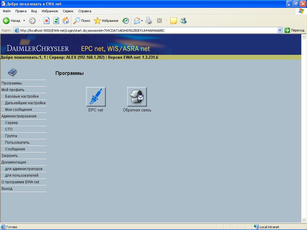The width and height of the screenshot is (307, 230).
Task: Open the Обратная связь feedback icon
Action: [x=137, y=97]
